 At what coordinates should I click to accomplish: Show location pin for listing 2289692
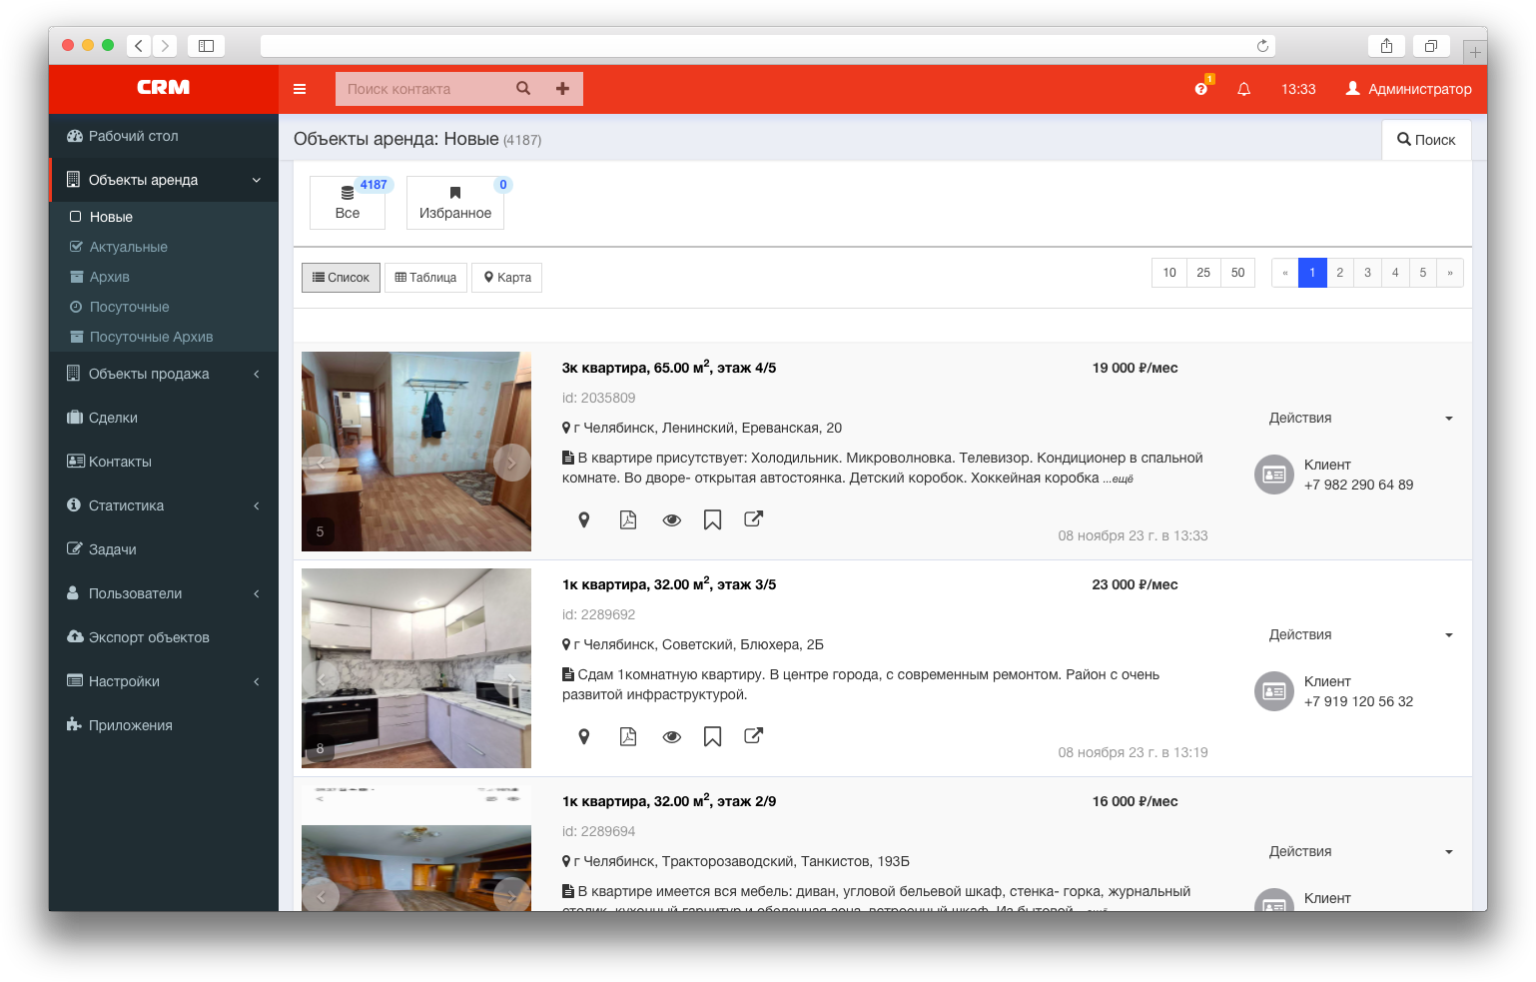click(584, 736)
